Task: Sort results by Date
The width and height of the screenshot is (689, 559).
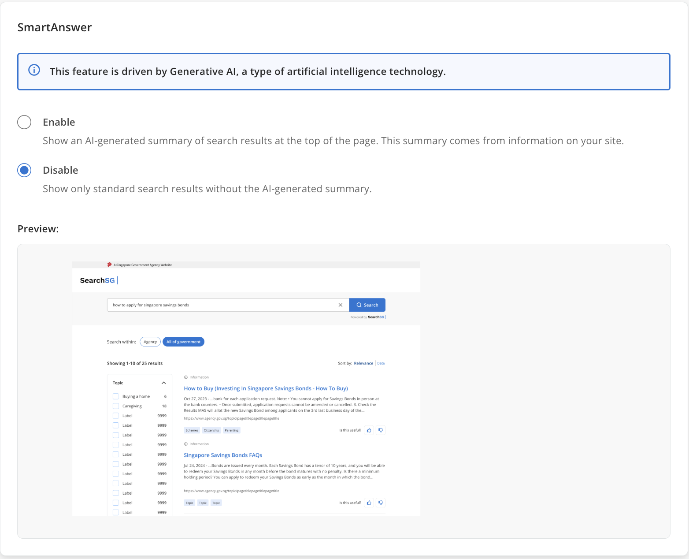Action: [x=381, y=363]
